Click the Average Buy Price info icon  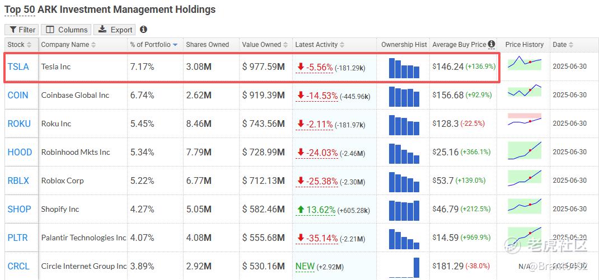tap(492, 44)
